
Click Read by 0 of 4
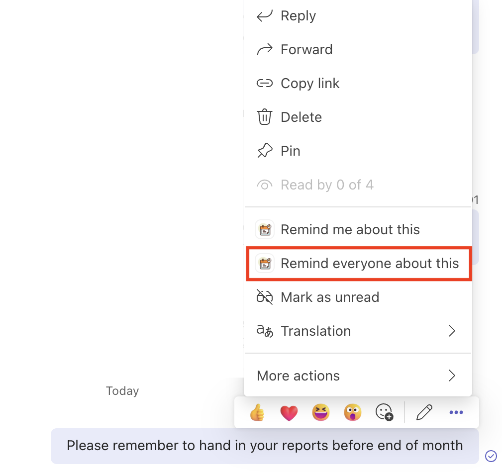pyautogui.click(x=327, y=185)
